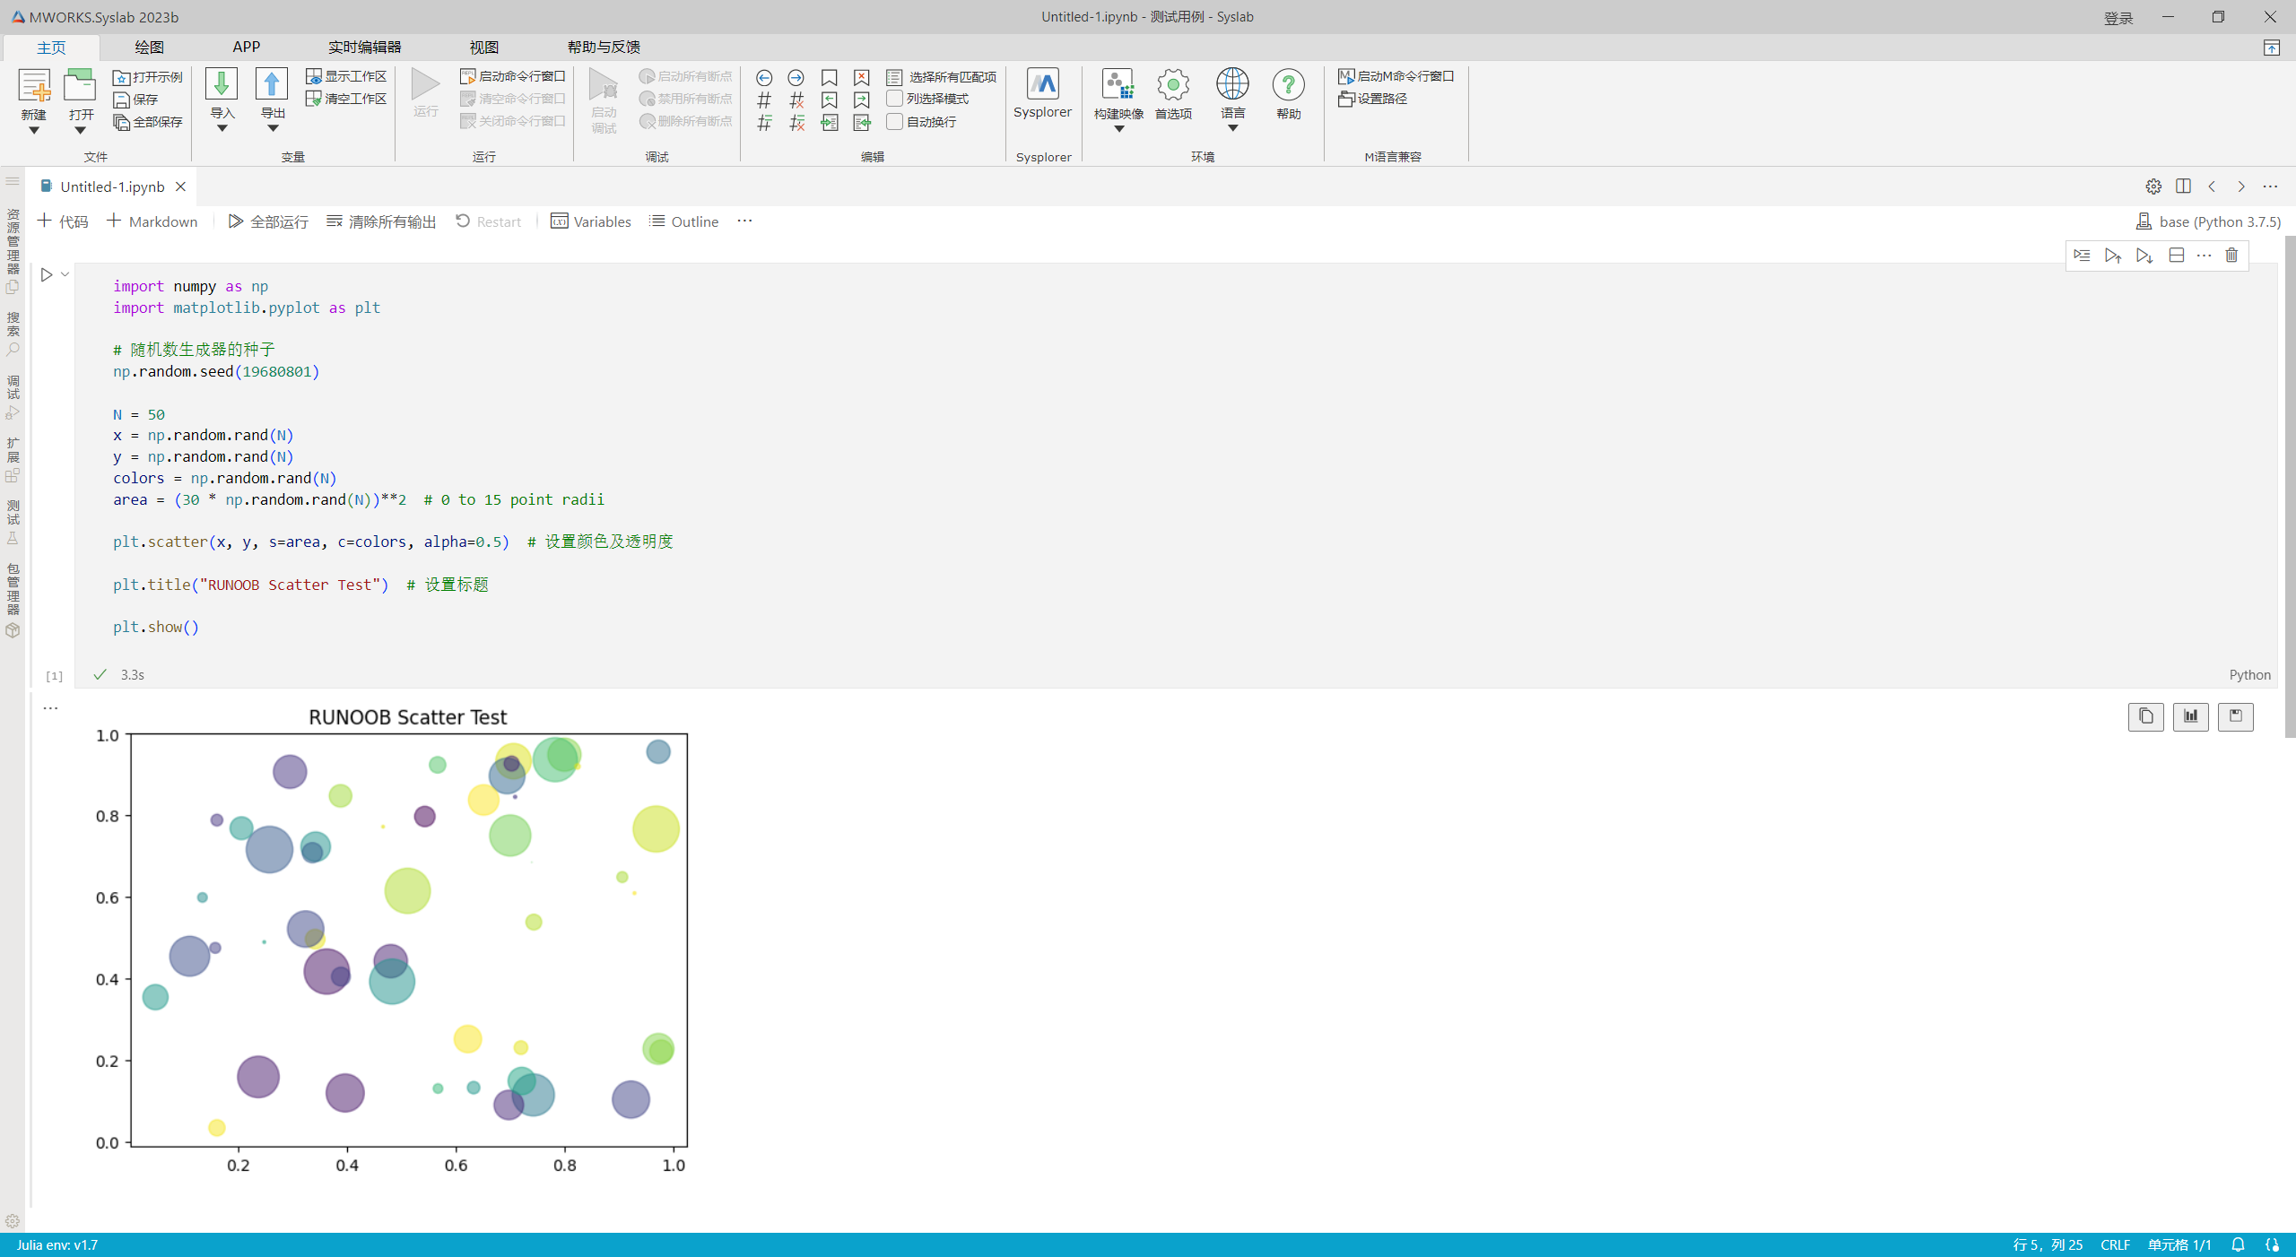Expand the 新建 dropdown arrow
Image resolution: width=2296 pixels, height=1257 pixels.
(x=34, y=131)
